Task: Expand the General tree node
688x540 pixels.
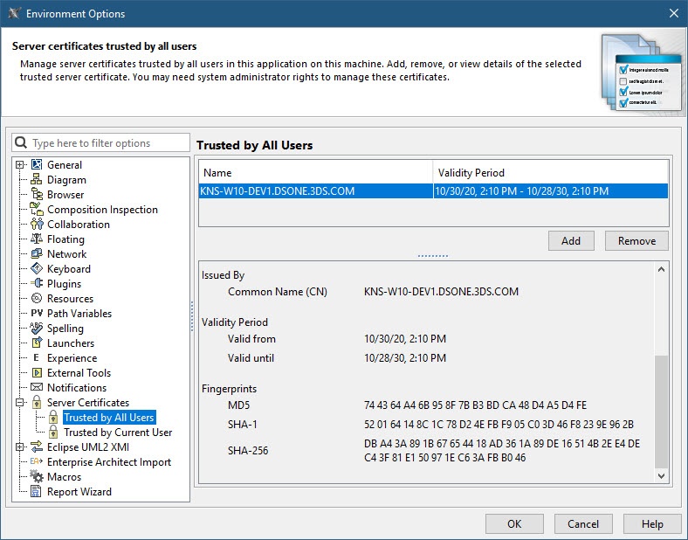Action: click(x=20, y=165)
